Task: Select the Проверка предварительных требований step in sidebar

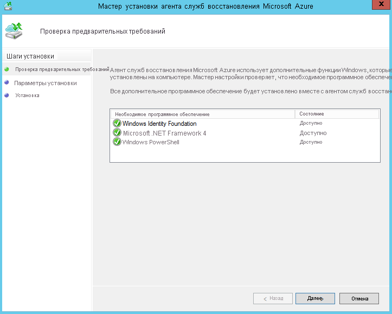Action: click(62, 69)
